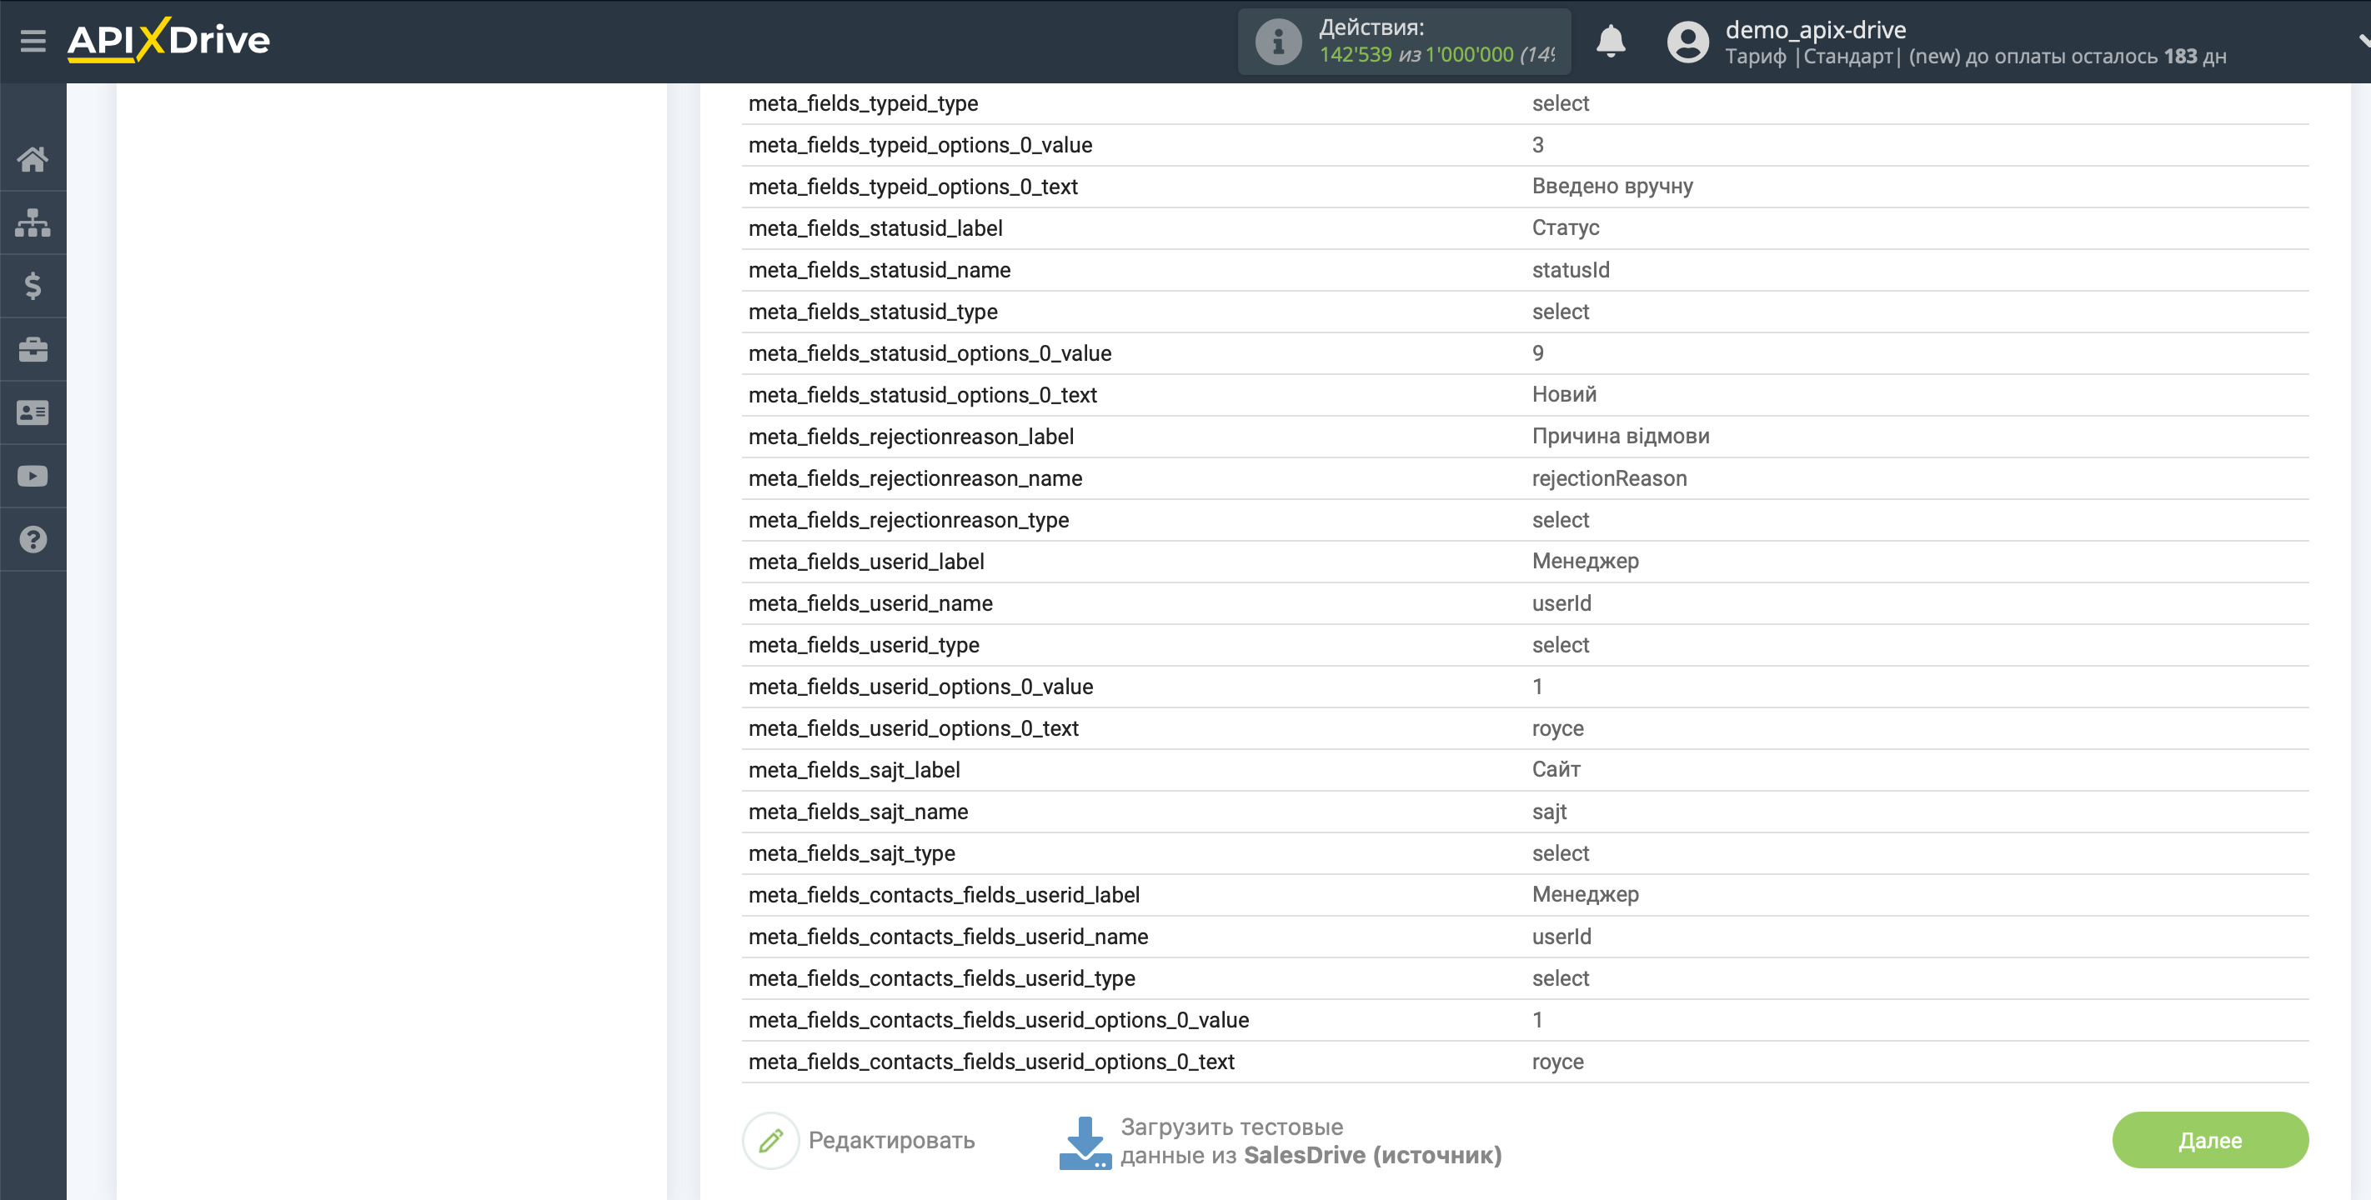Select meta_fields_rejectionreason_type field name

(x=908, y=519)
